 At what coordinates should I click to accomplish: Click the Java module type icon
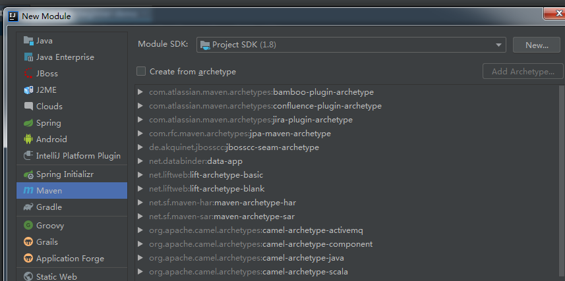click(x=28, y=40)
